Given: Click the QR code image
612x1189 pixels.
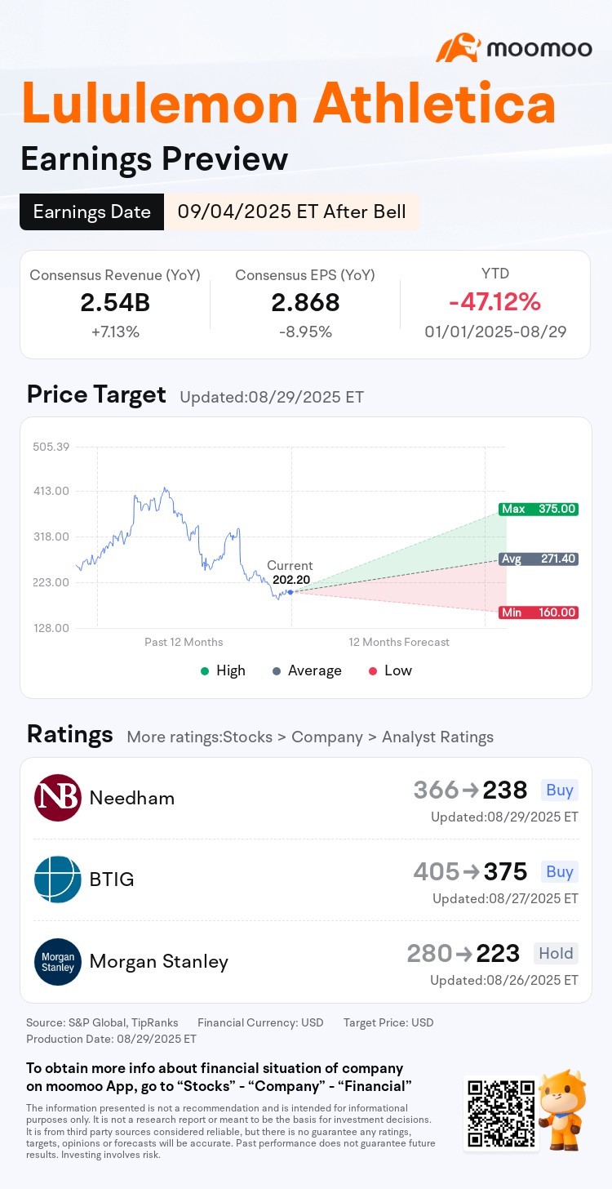Looking at the screenshot, I should click(x=499, y=1114).
